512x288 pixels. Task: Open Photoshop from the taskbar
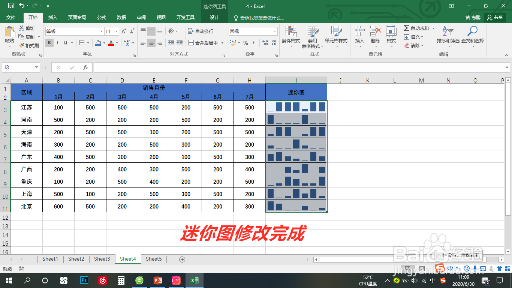point(84,280)
